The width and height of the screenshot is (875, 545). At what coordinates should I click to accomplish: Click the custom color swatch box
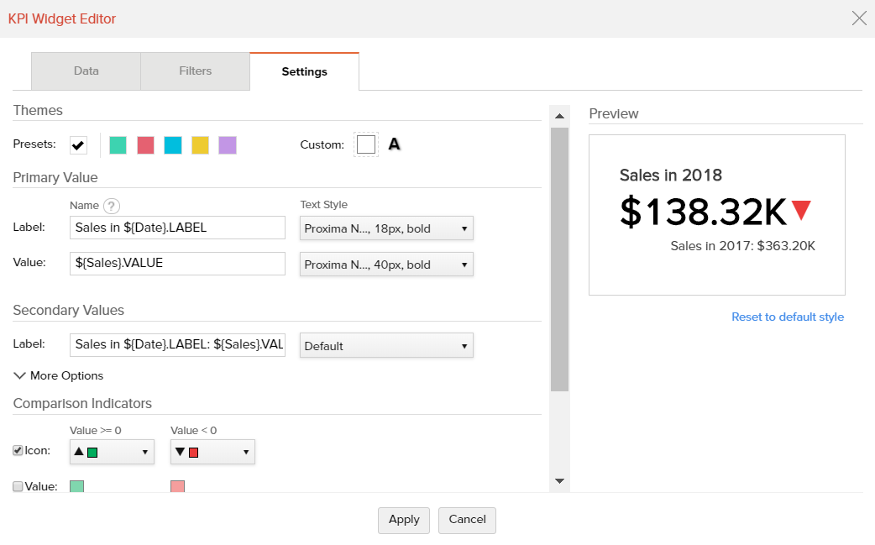(x=365, y=144)
